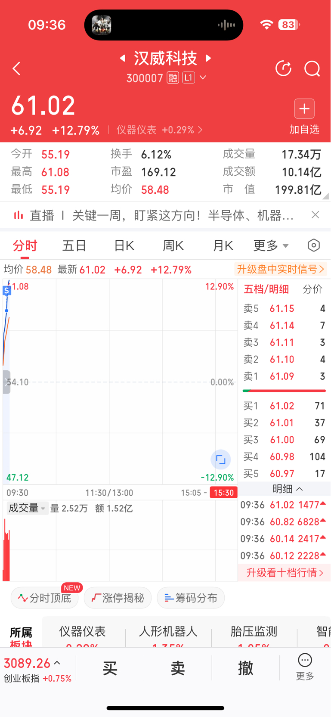Open the 成交量 indicator dropdown
Image resolution: width=331 pixels, height=717 pixels.
(27, 508)
